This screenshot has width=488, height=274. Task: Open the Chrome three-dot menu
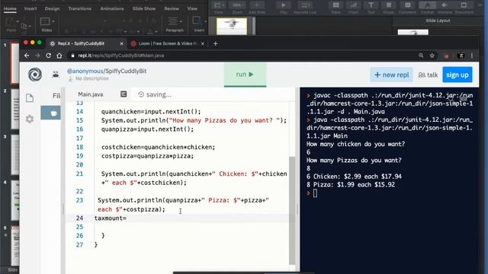[472, 56]
